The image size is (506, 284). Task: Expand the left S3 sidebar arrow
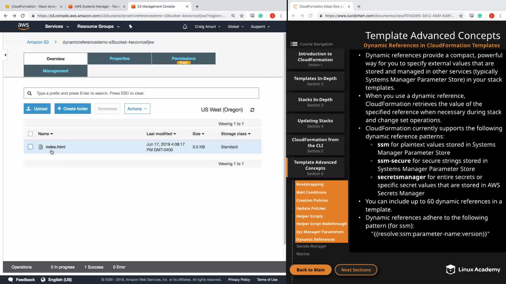(6, 55)
